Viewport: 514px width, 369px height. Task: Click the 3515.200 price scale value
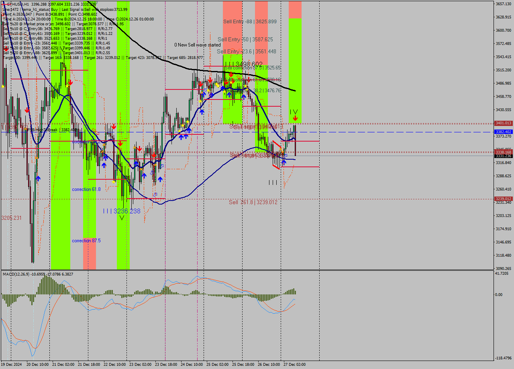point(504,70)
